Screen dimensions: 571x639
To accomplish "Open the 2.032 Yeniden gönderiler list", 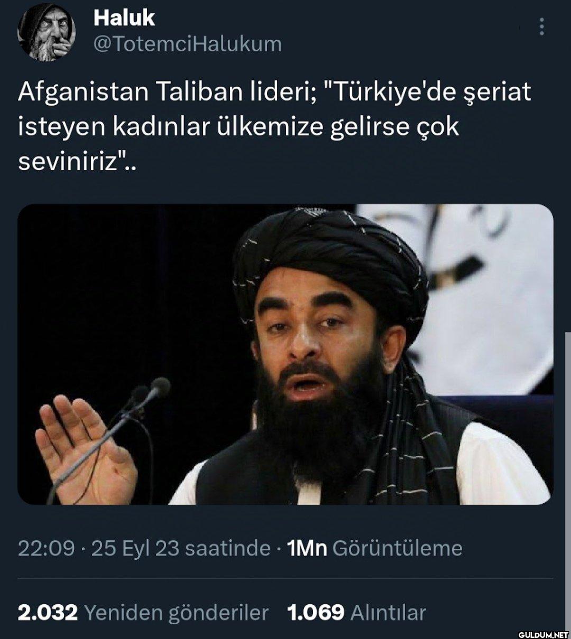I will coord(143,613).
